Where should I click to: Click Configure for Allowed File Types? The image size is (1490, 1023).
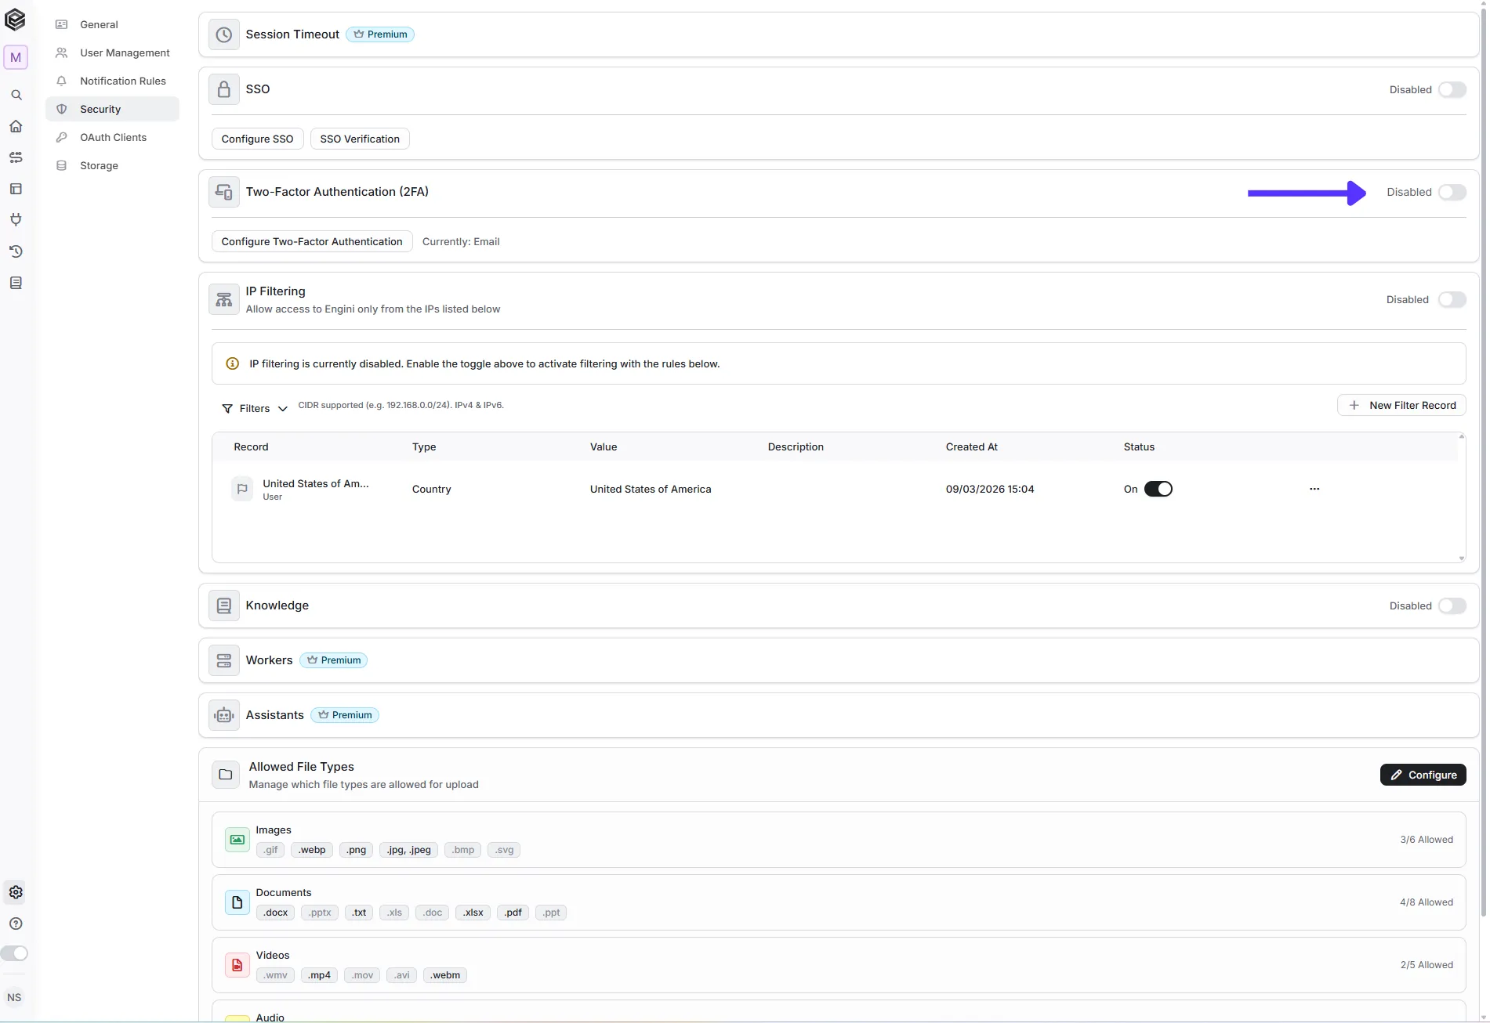click(x=1423, y=775)
